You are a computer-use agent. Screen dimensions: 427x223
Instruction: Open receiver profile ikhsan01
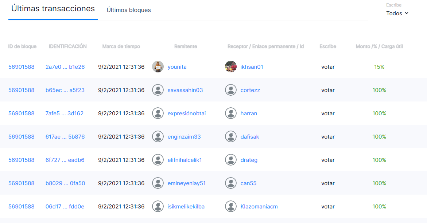point(252,67)
